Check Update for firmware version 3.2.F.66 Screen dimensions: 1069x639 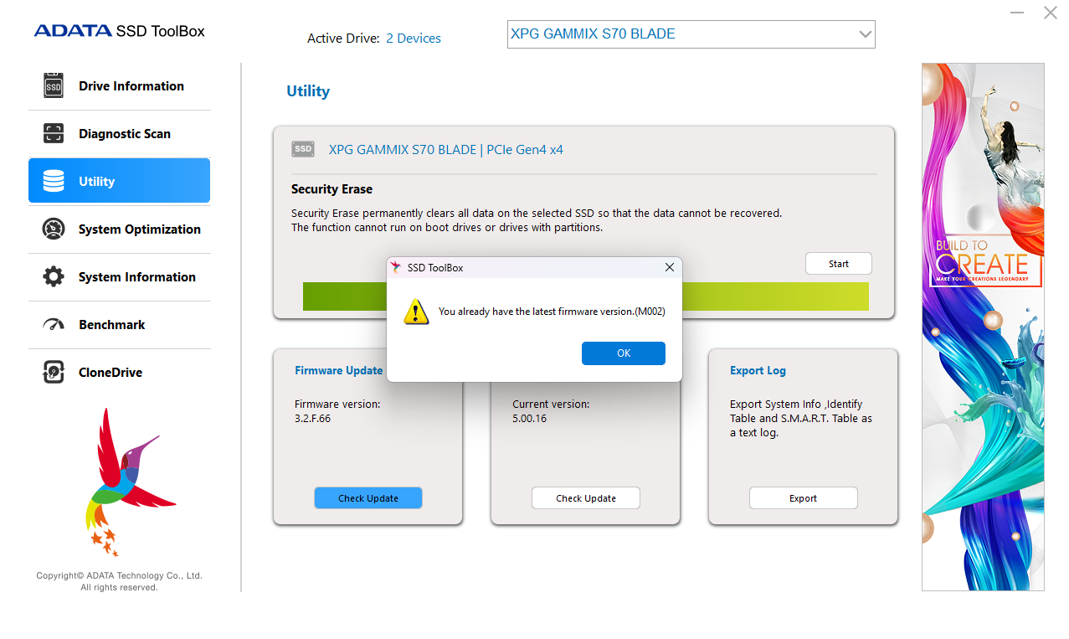coord(368,498)
